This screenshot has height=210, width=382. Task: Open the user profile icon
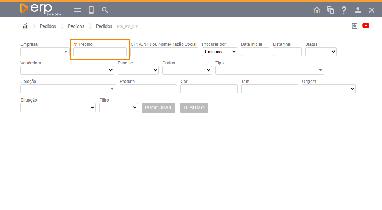click(x=358, y=10)
